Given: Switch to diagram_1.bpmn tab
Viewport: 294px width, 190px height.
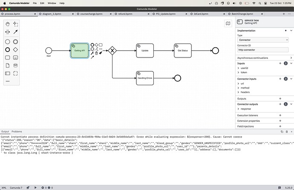Looking at the screenshot, I should coord(52,14).
